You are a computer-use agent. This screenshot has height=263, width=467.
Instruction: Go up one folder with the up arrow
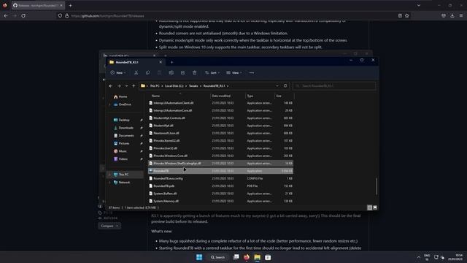click(x=134, y=86)
